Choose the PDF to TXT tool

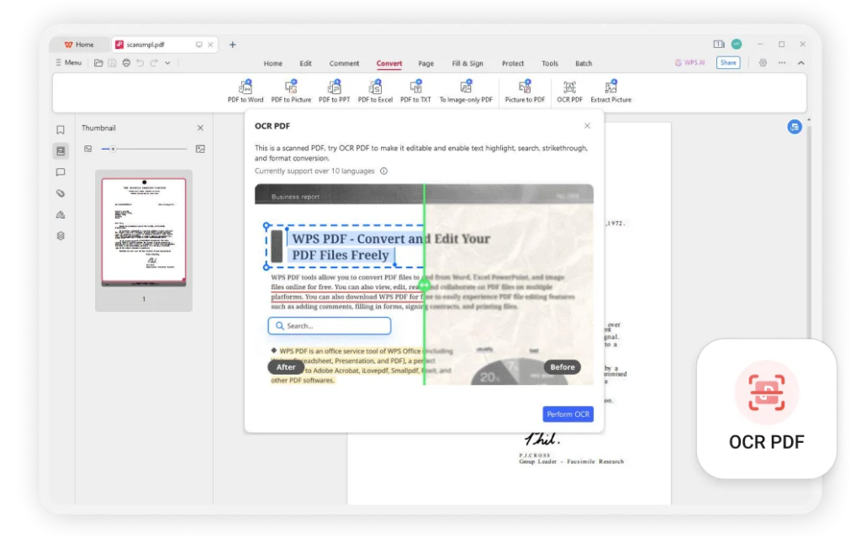415,91
